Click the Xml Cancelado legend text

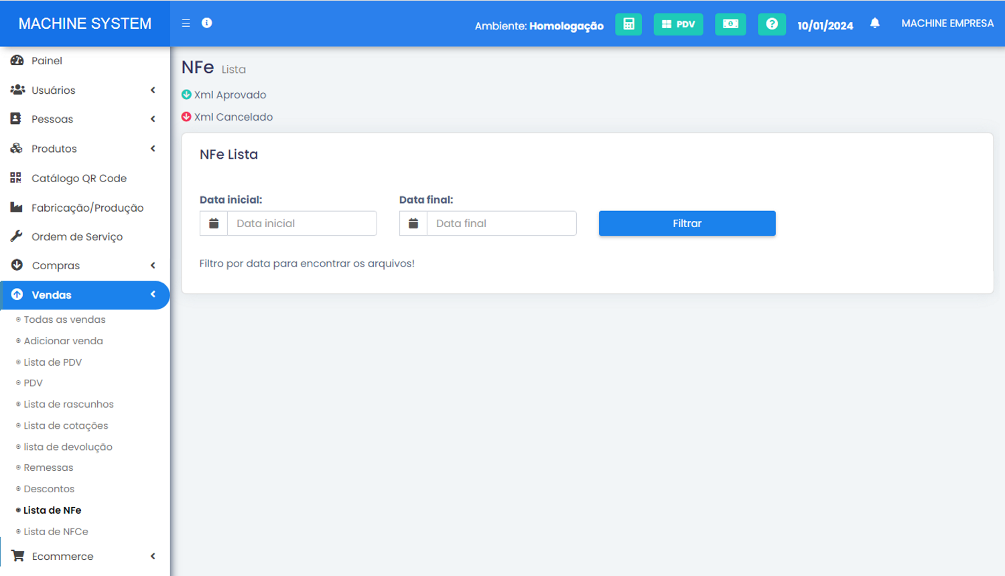pyautogui.click(x=233, y=117)
